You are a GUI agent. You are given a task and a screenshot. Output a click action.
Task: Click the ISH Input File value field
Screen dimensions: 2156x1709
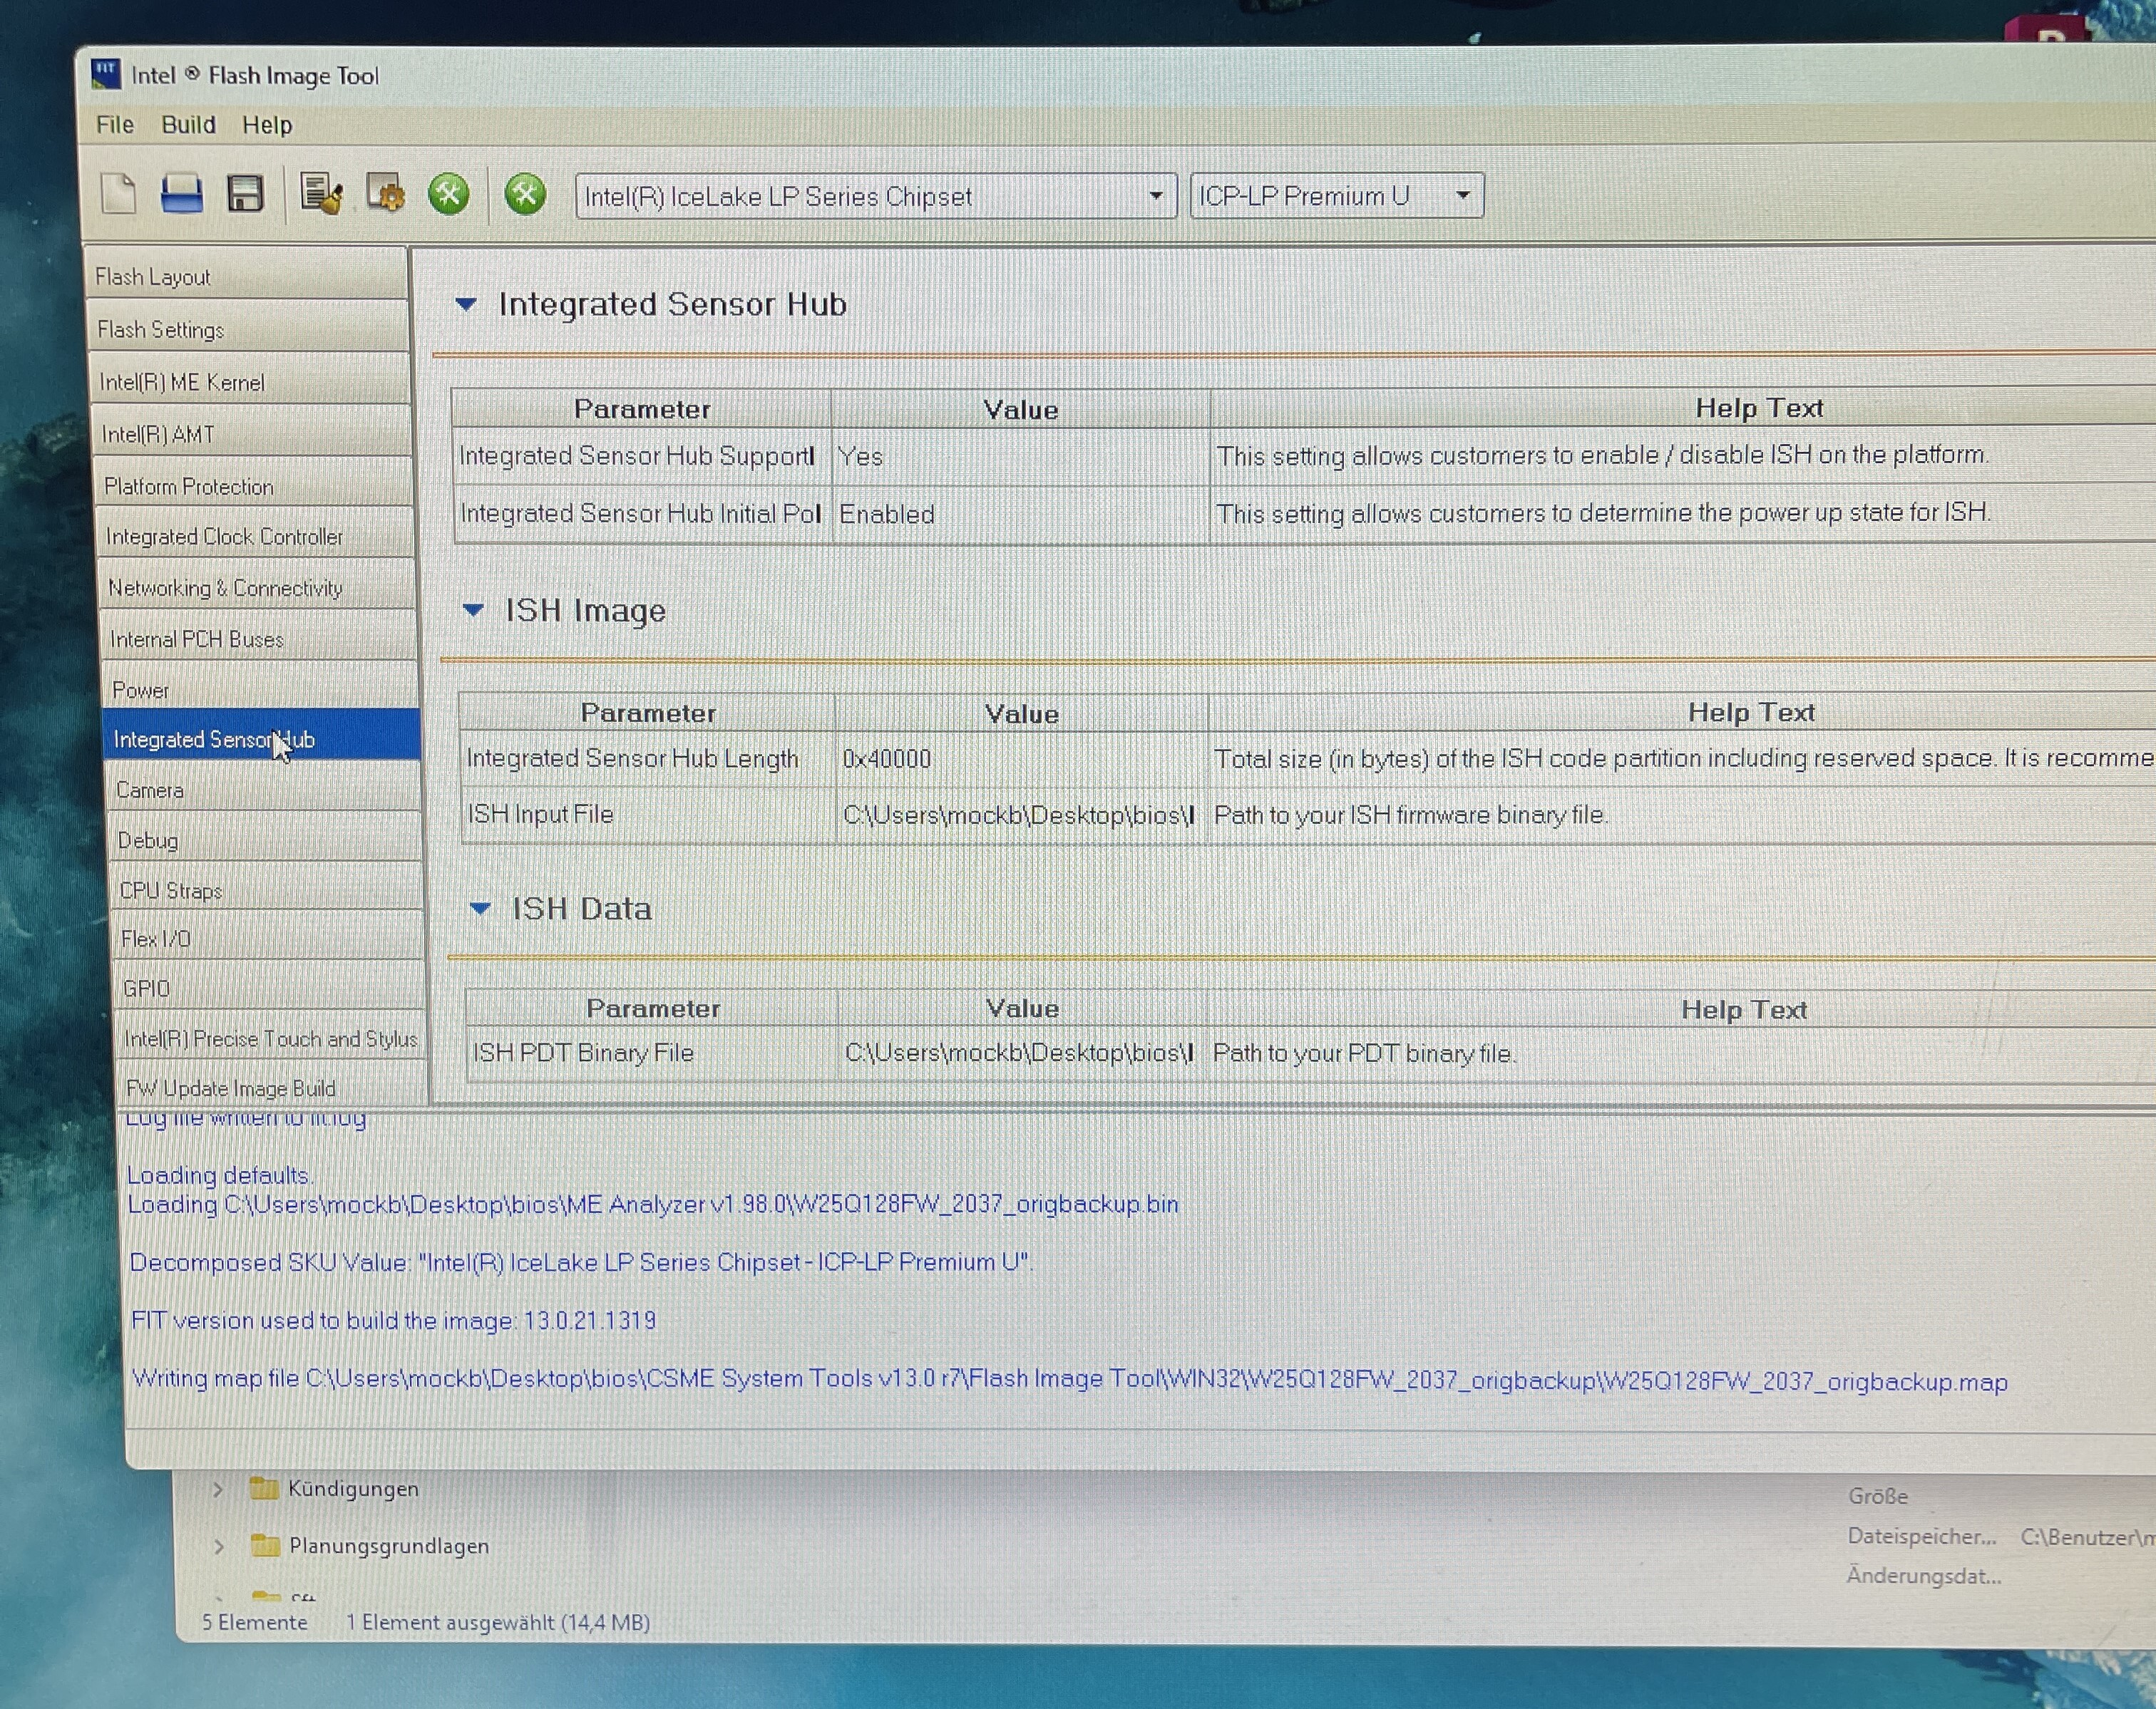tap(1018, 815)
